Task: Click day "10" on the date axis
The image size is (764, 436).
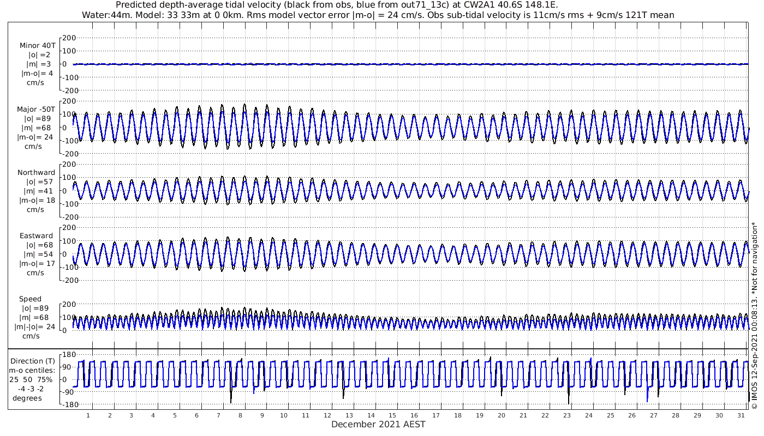Action: (x=284, y=415)
